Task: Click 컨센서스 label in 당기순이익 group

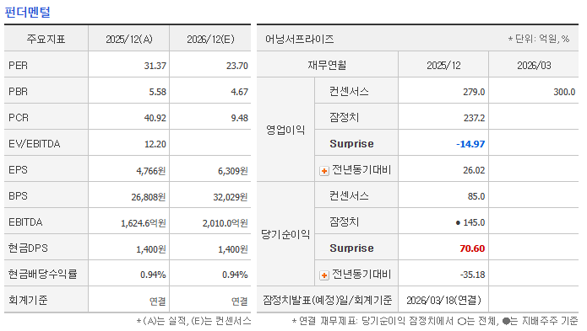Action: tap(349, 196)
